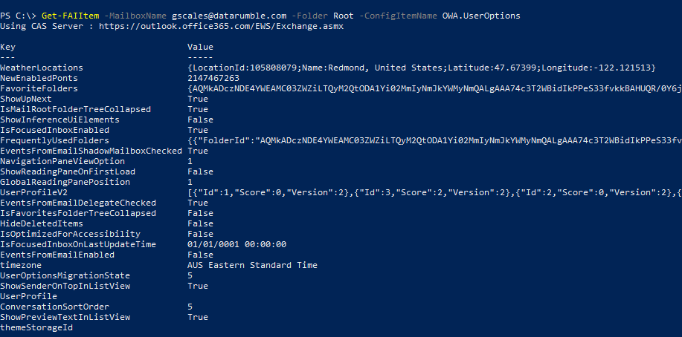This screenshot has height=337, width=682.
Task: Click the NewEnabledPonts value 2147467263
Action: [x=213, y=78]
